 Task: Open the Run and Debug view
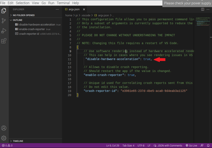[4, 31]
